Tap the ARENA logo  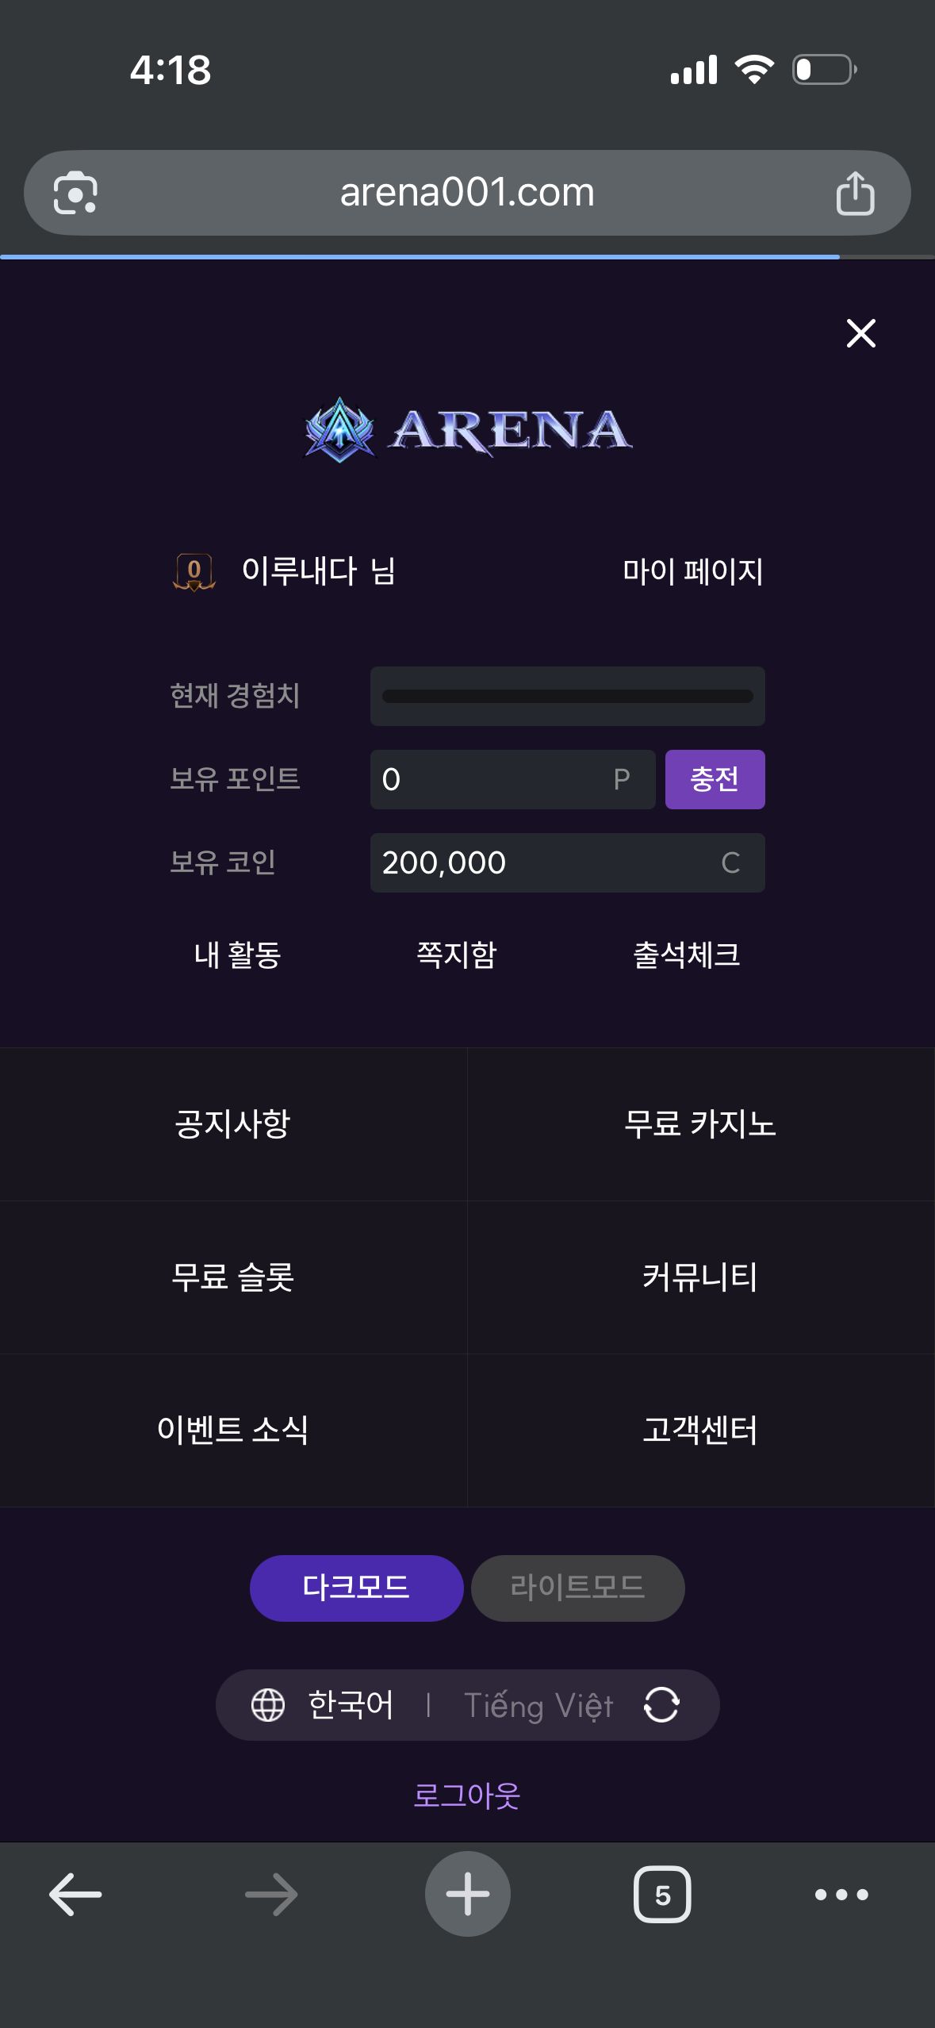468,430
